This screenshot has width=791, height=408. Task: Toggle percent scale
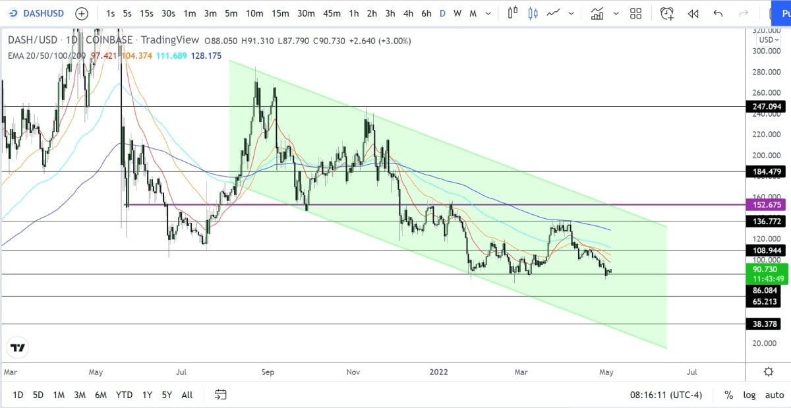[728, 395]
